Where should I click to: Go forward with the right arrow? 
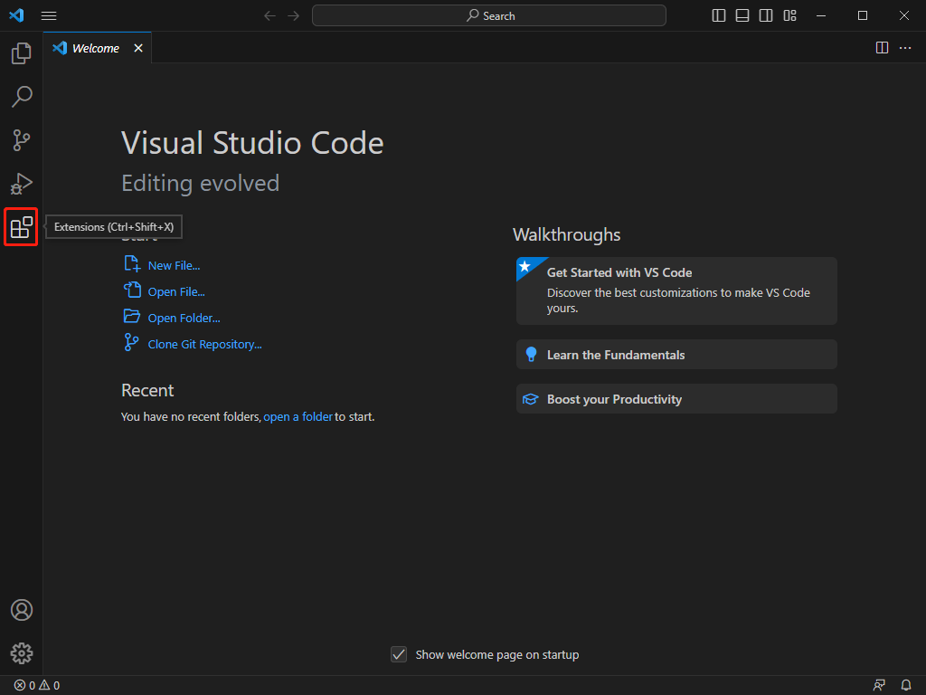(x=294, y=16)
